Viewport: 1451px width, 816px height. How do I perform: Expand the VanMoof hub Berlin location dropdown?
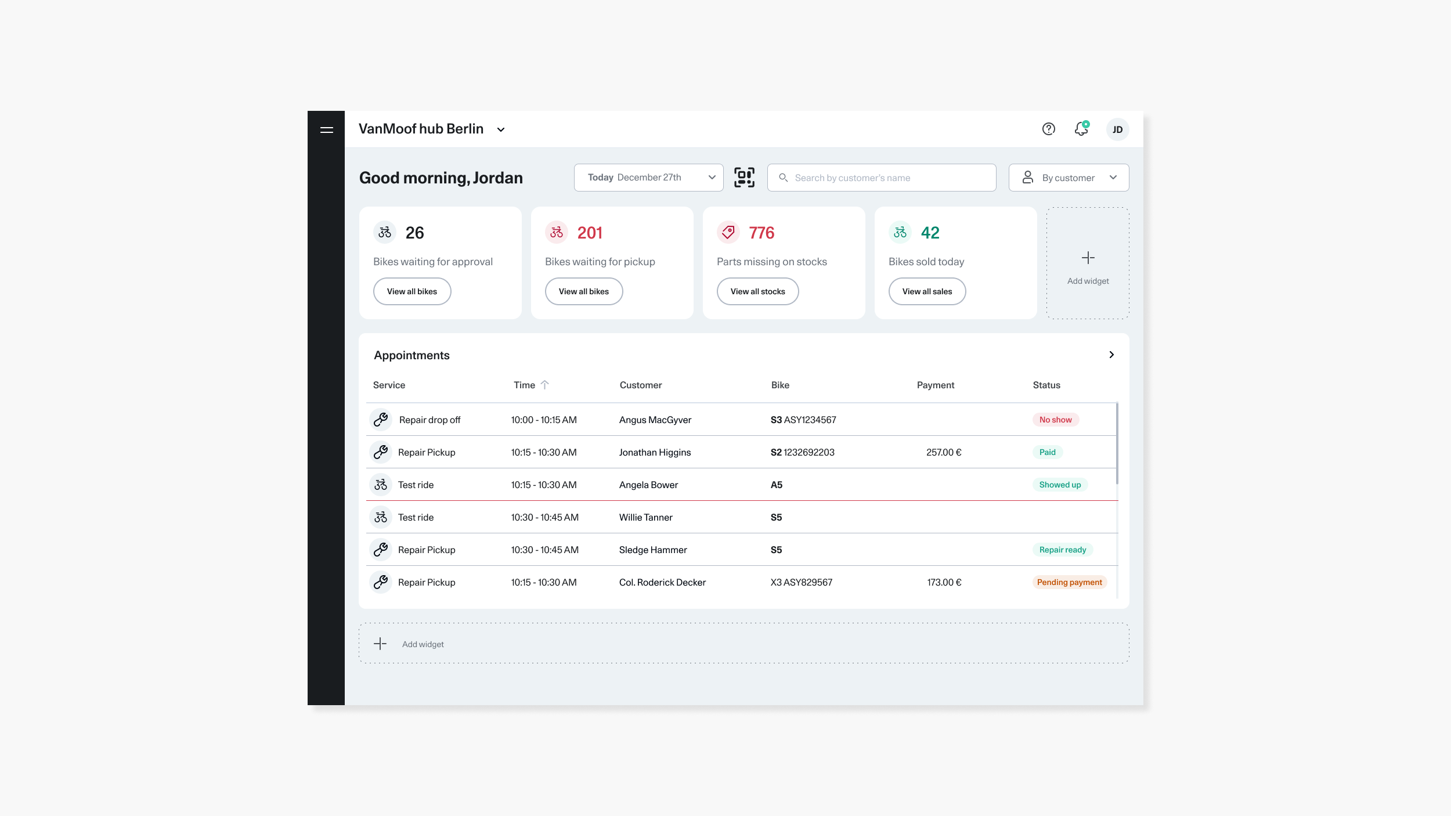(x=501, y=130)
